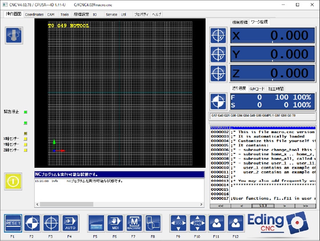Open the JOG PAD (F10)
This screenshot has width=320, height=241.
click(197, 223)
